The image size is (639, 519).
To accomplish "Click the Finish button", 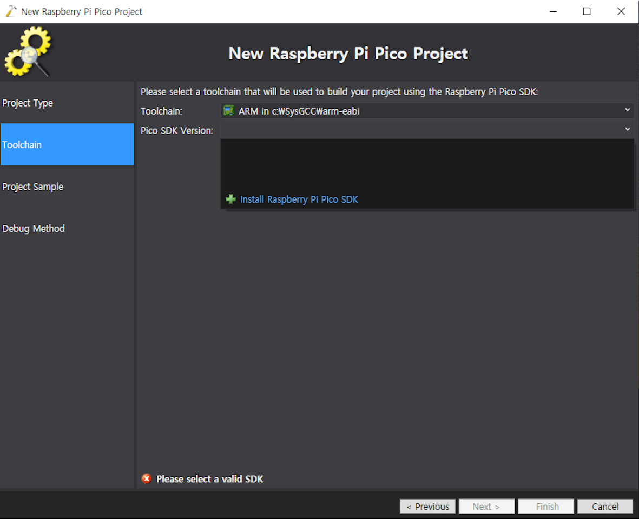I will [x=547, y=507].
